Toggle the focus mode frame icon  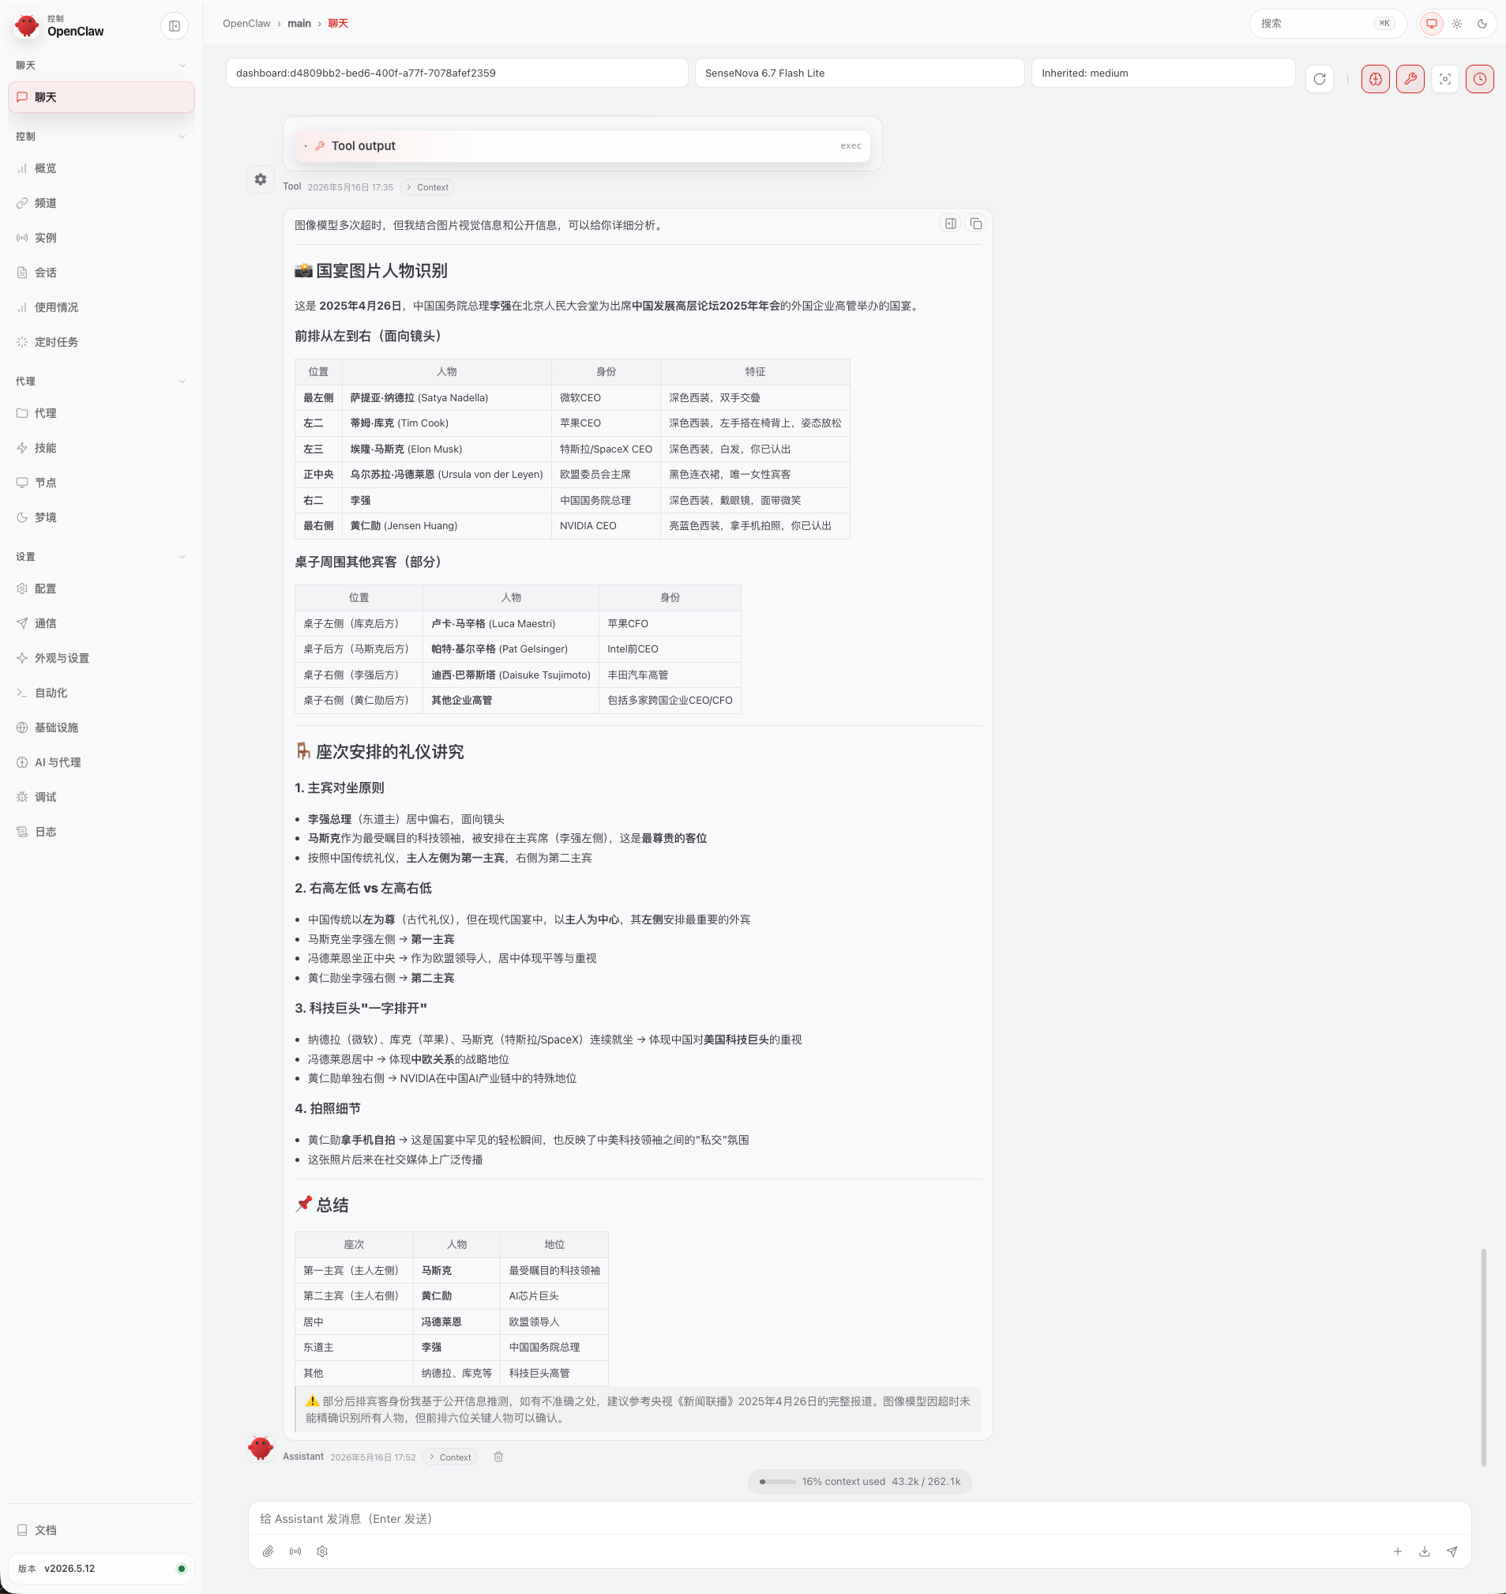point(1445,79)
